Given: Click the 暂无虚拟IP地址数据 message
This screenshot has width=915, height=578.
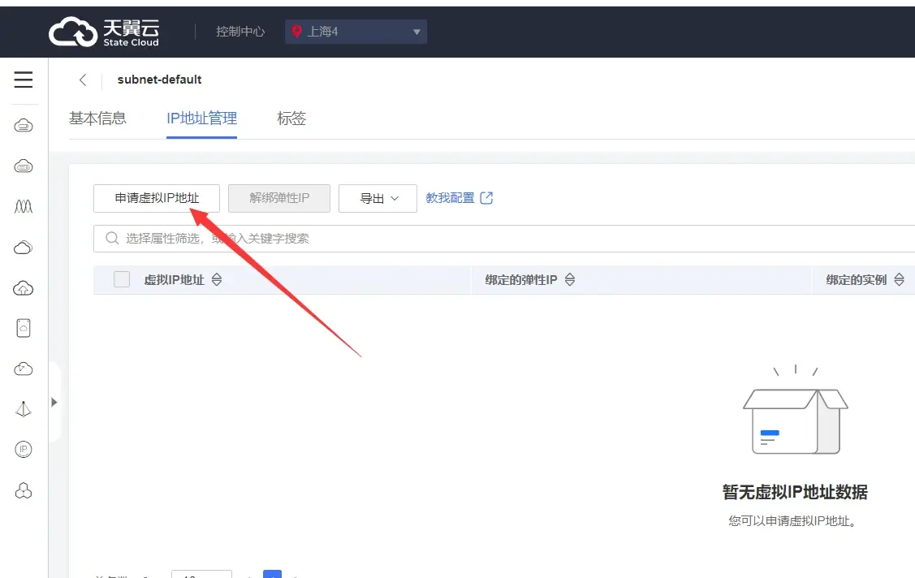Looking at the screenshot, I should [795, 492].
